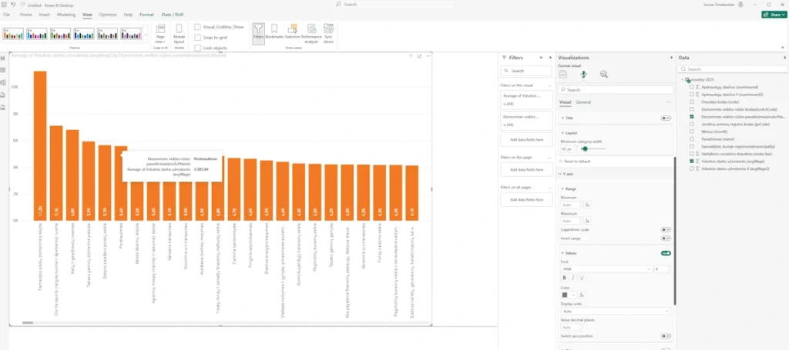Click fx button next to Maximum
Viewport: 789px width, 350px height.
tap(586, 221)
